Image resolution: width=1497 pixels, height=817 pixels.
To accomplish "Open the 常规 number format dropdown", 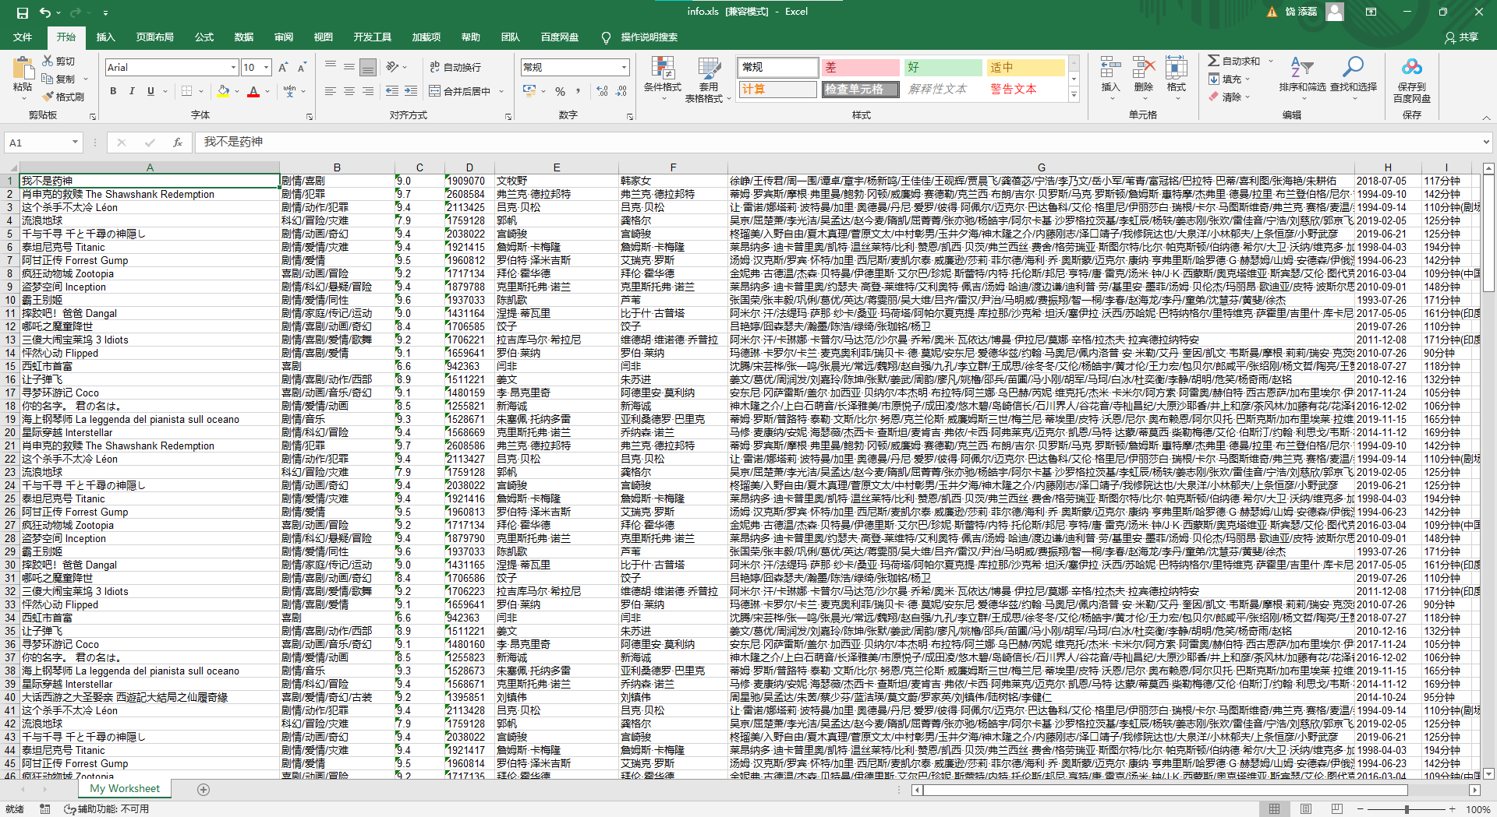I will click(624, 68).
